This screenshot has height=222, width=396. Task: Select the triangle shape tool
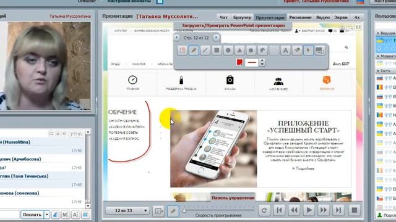point(239,51)
